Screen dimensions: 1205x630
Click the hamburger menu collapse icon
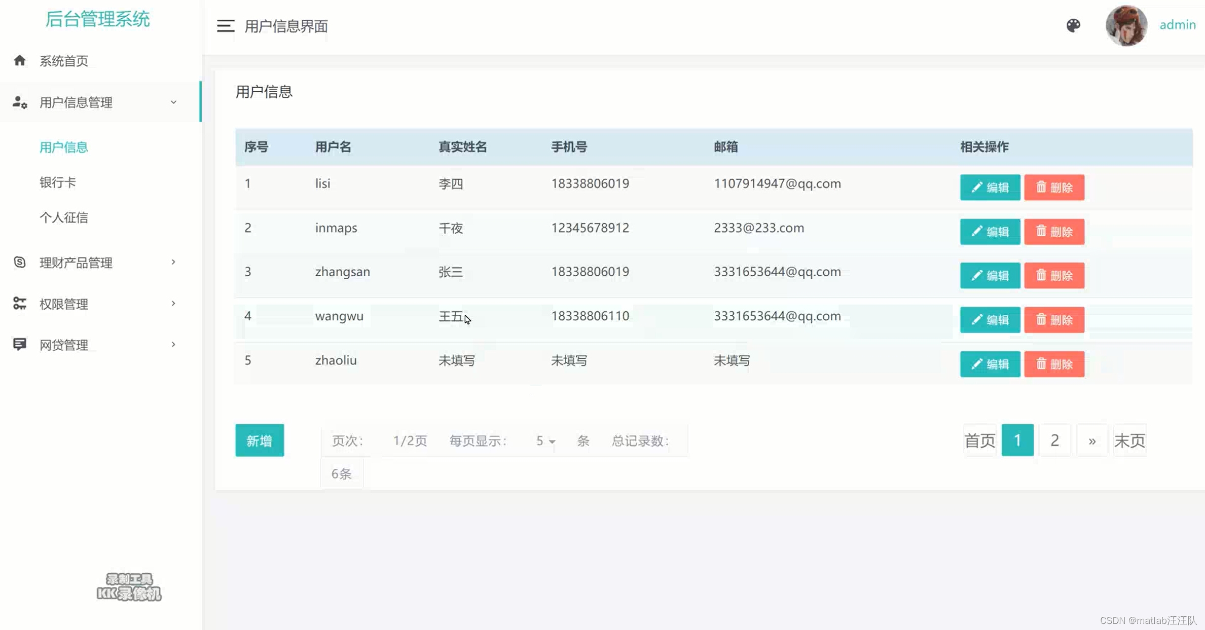pyautogui.click(x=226, y=26)
